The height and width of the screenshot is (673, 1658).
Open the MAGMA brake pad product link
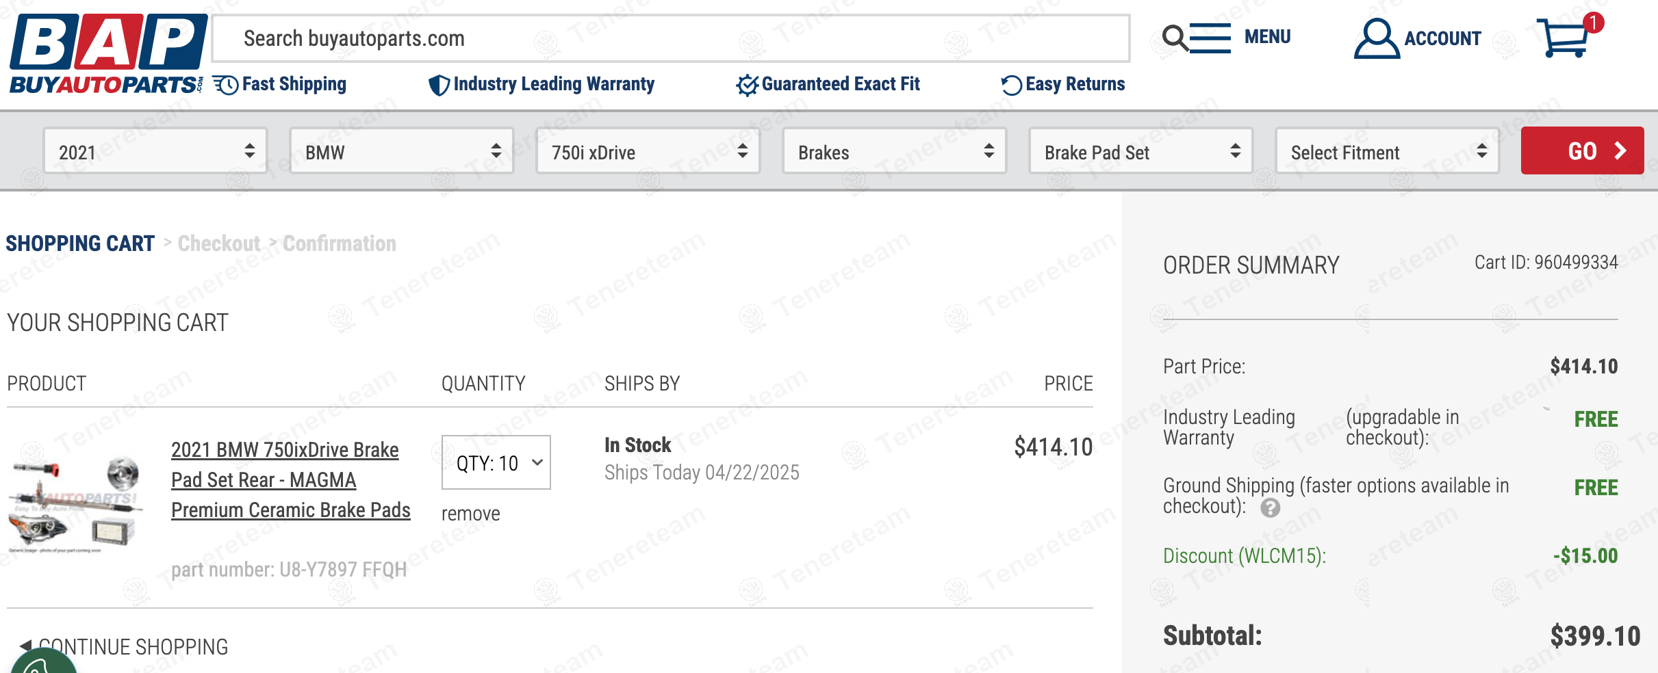[290, 479]
